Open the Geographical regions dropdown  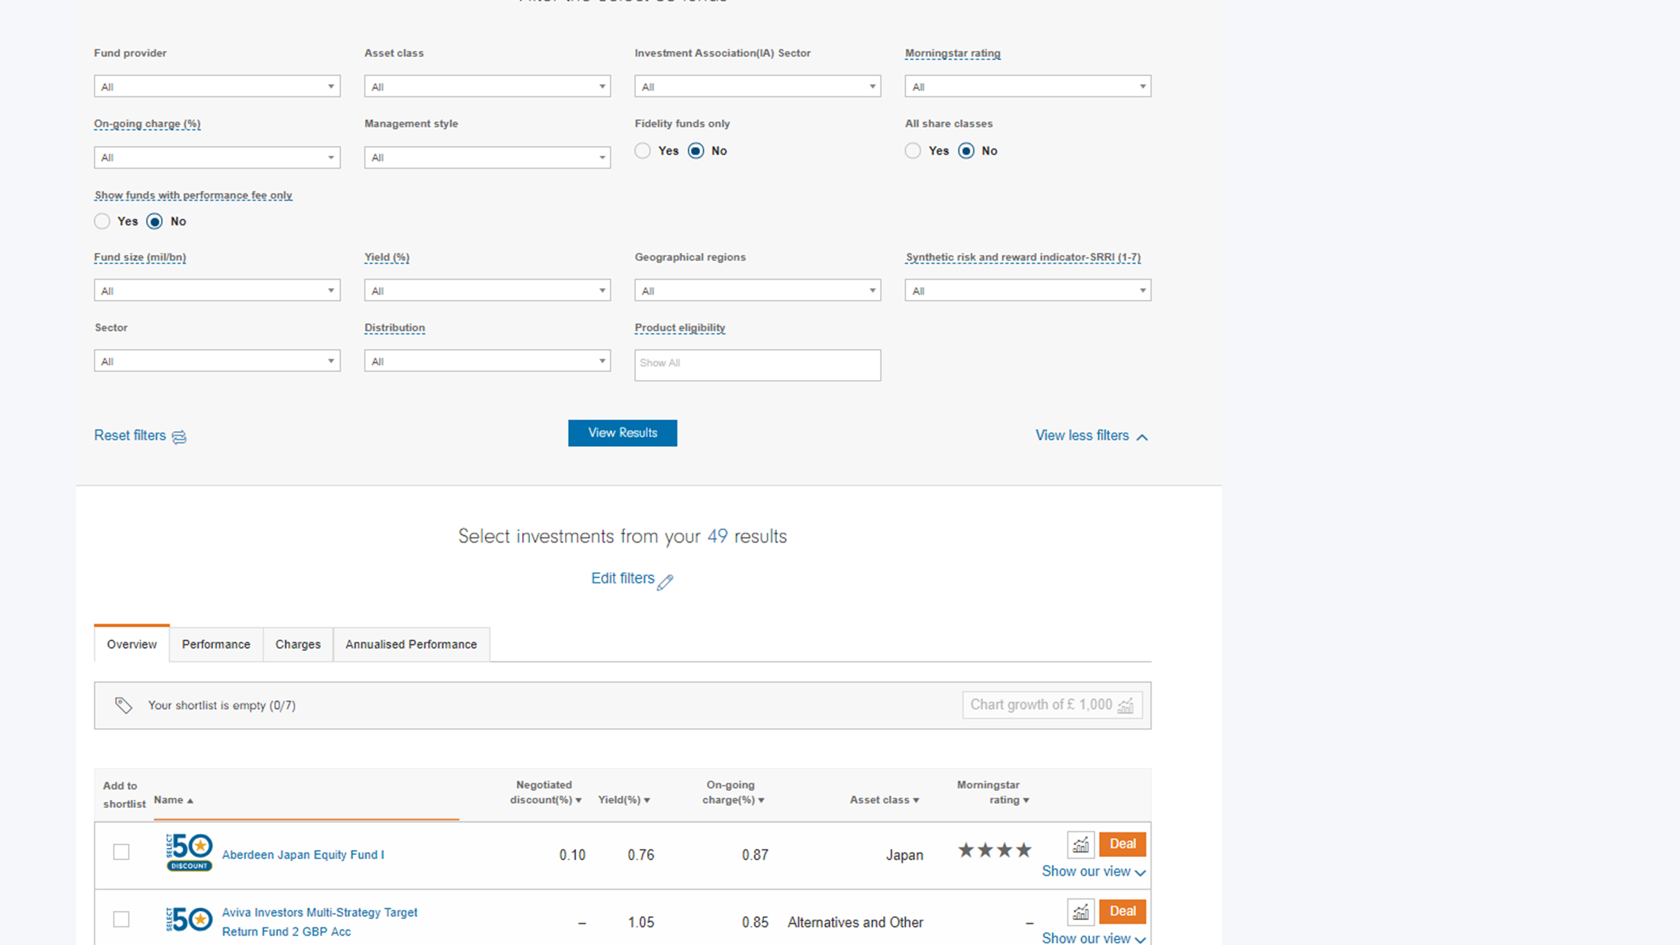pyautogui.click(x=758, y=291)
